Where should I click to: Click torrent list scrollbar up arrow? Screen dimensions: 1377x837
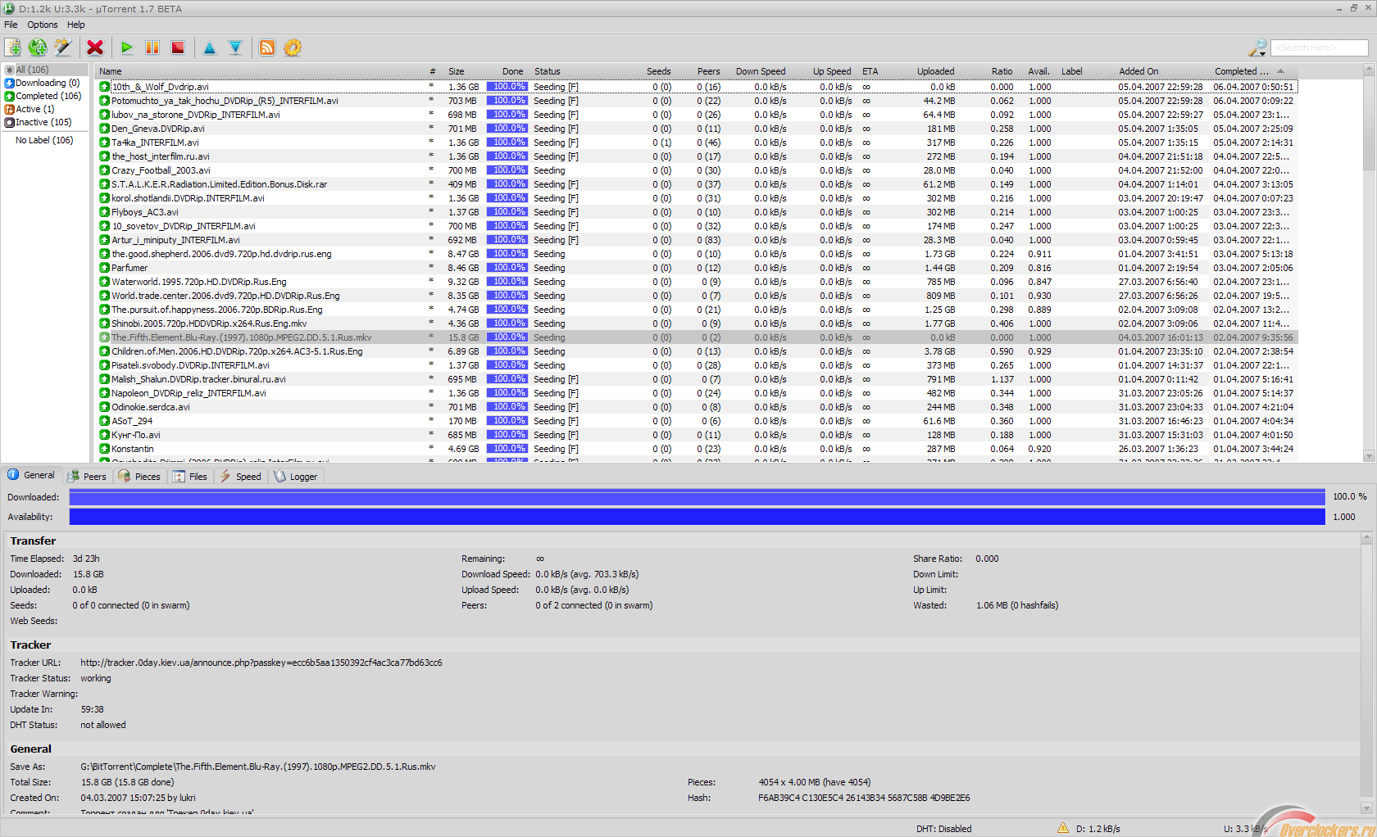click(1369, 70)
